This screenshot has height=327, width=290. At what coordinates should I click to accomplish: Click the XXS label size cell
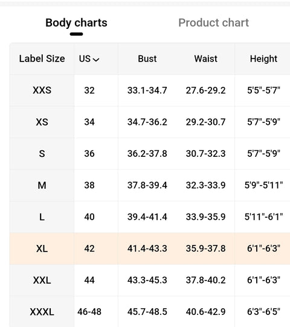click(42, 90)
